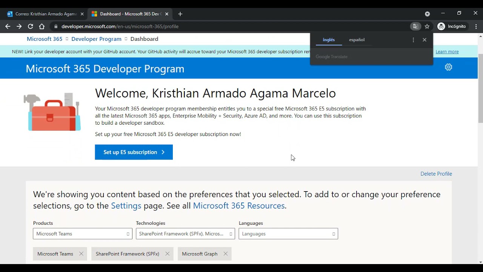The height and width of the screenshot is (272, 483).
Task: Click the Google Translate icon in address bar
Action: (415, 26)
